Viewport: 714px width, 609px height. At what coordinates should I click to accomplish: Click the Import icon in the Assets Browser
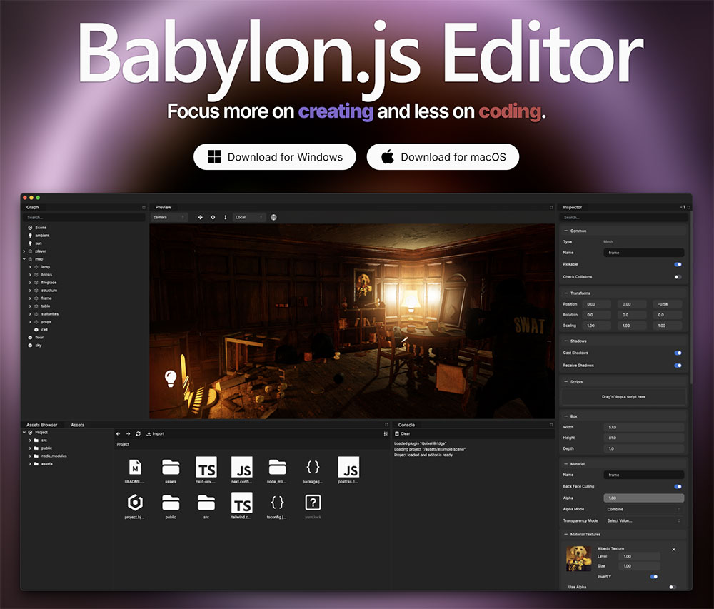pos(156,433)
